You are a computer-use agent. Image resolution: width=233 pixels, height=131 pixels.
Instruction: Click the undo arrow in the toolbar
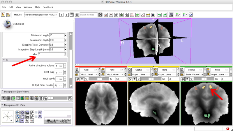[x=159, y=15]
